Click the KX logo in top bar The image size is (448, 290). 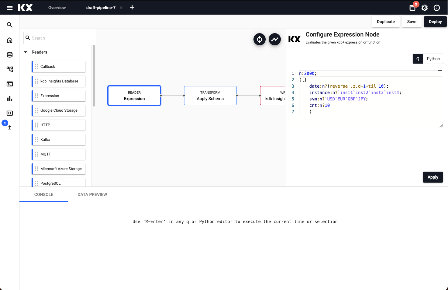coord(26,8)
